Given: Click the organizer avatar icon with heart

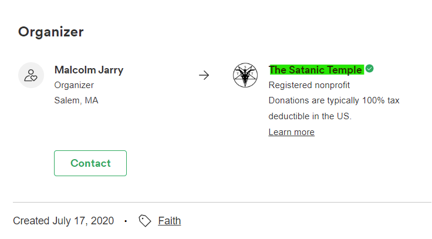Looking at the screenshot, I should point(31,75).
